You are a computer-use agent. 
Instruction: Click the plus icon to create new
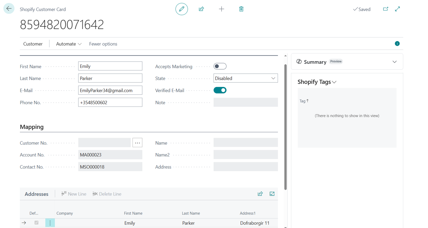click(221, 9)
